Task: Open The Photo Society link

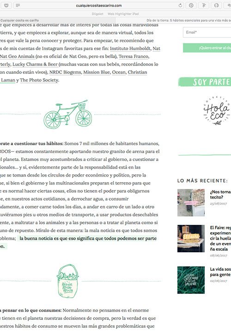Action: pyautogui.click(x=39, y=80)
